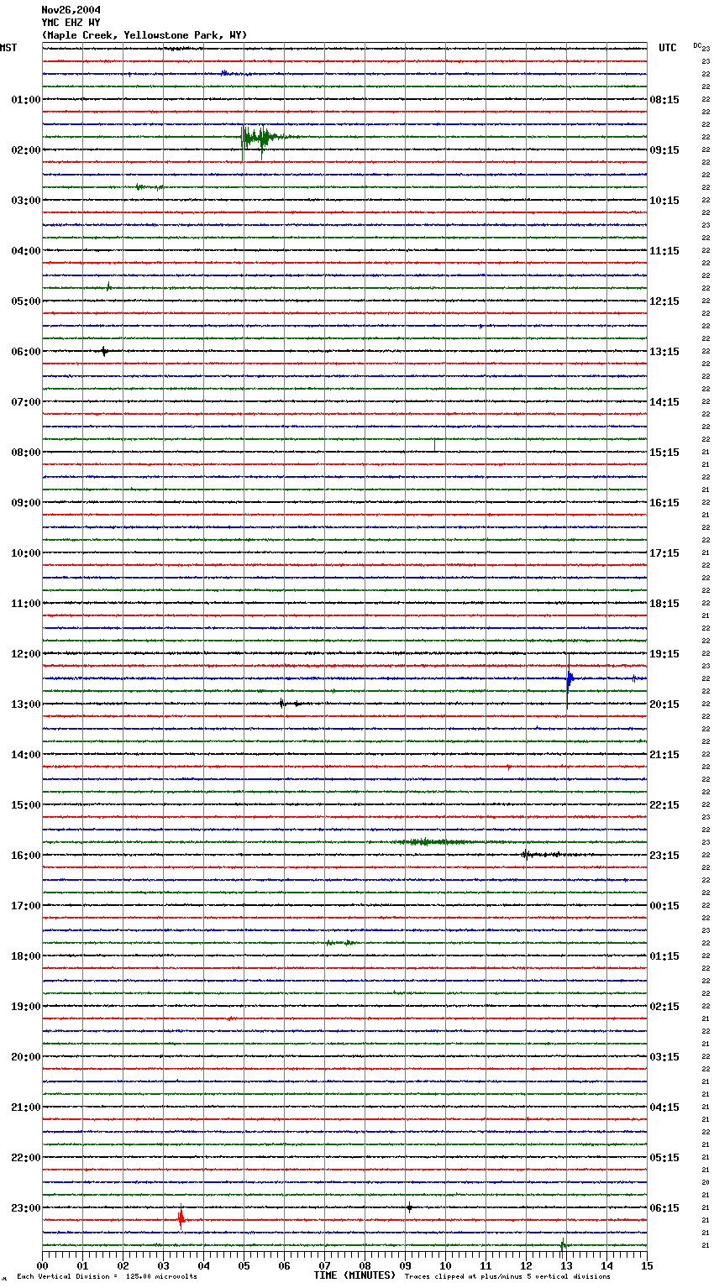Click minute tick 10 on the bottom axis
The image size is (714, 1288).
(445, 1265)
